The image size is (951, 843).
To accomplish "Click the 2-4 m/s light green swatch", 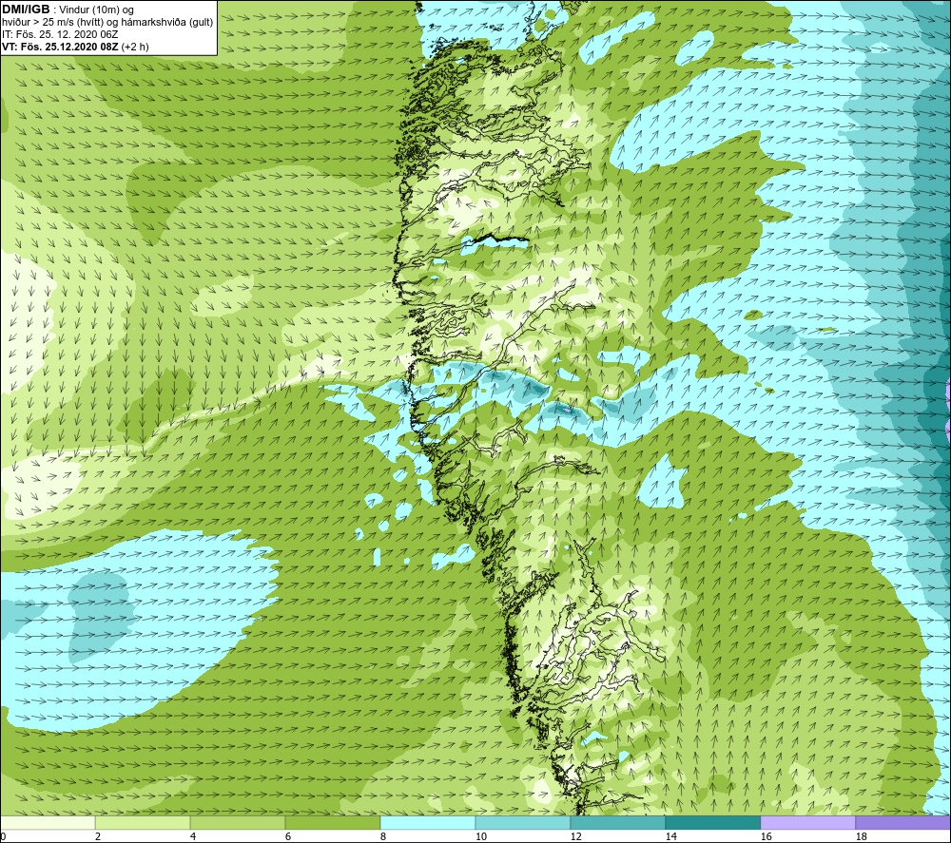I will pyautogui.click(x=143, y=822).
